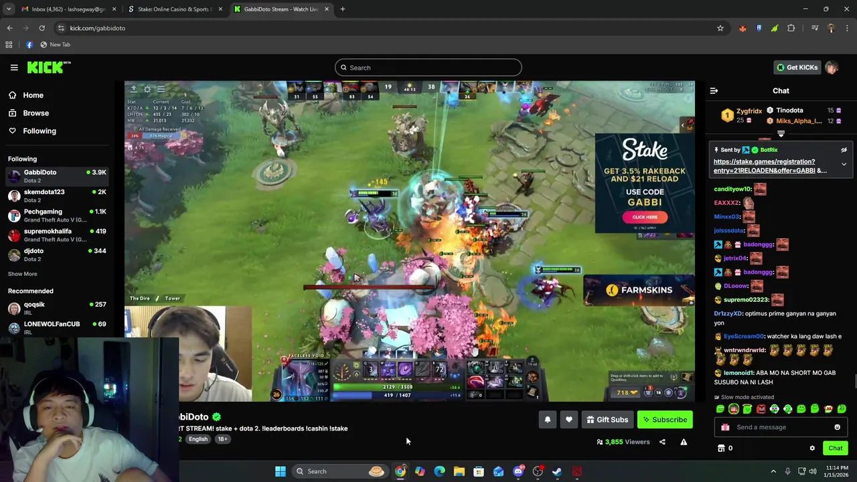Open djdoto channel in sidebar

[58, 254]
